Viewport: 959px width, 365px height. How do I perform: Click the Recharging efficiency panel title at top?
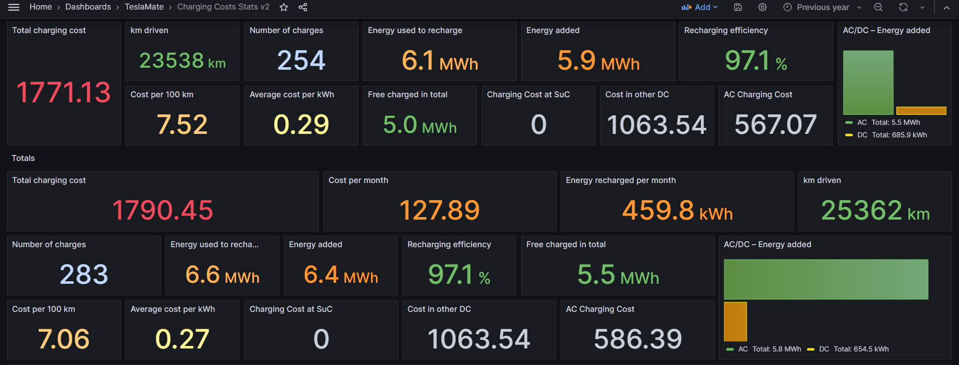point(725,31)
